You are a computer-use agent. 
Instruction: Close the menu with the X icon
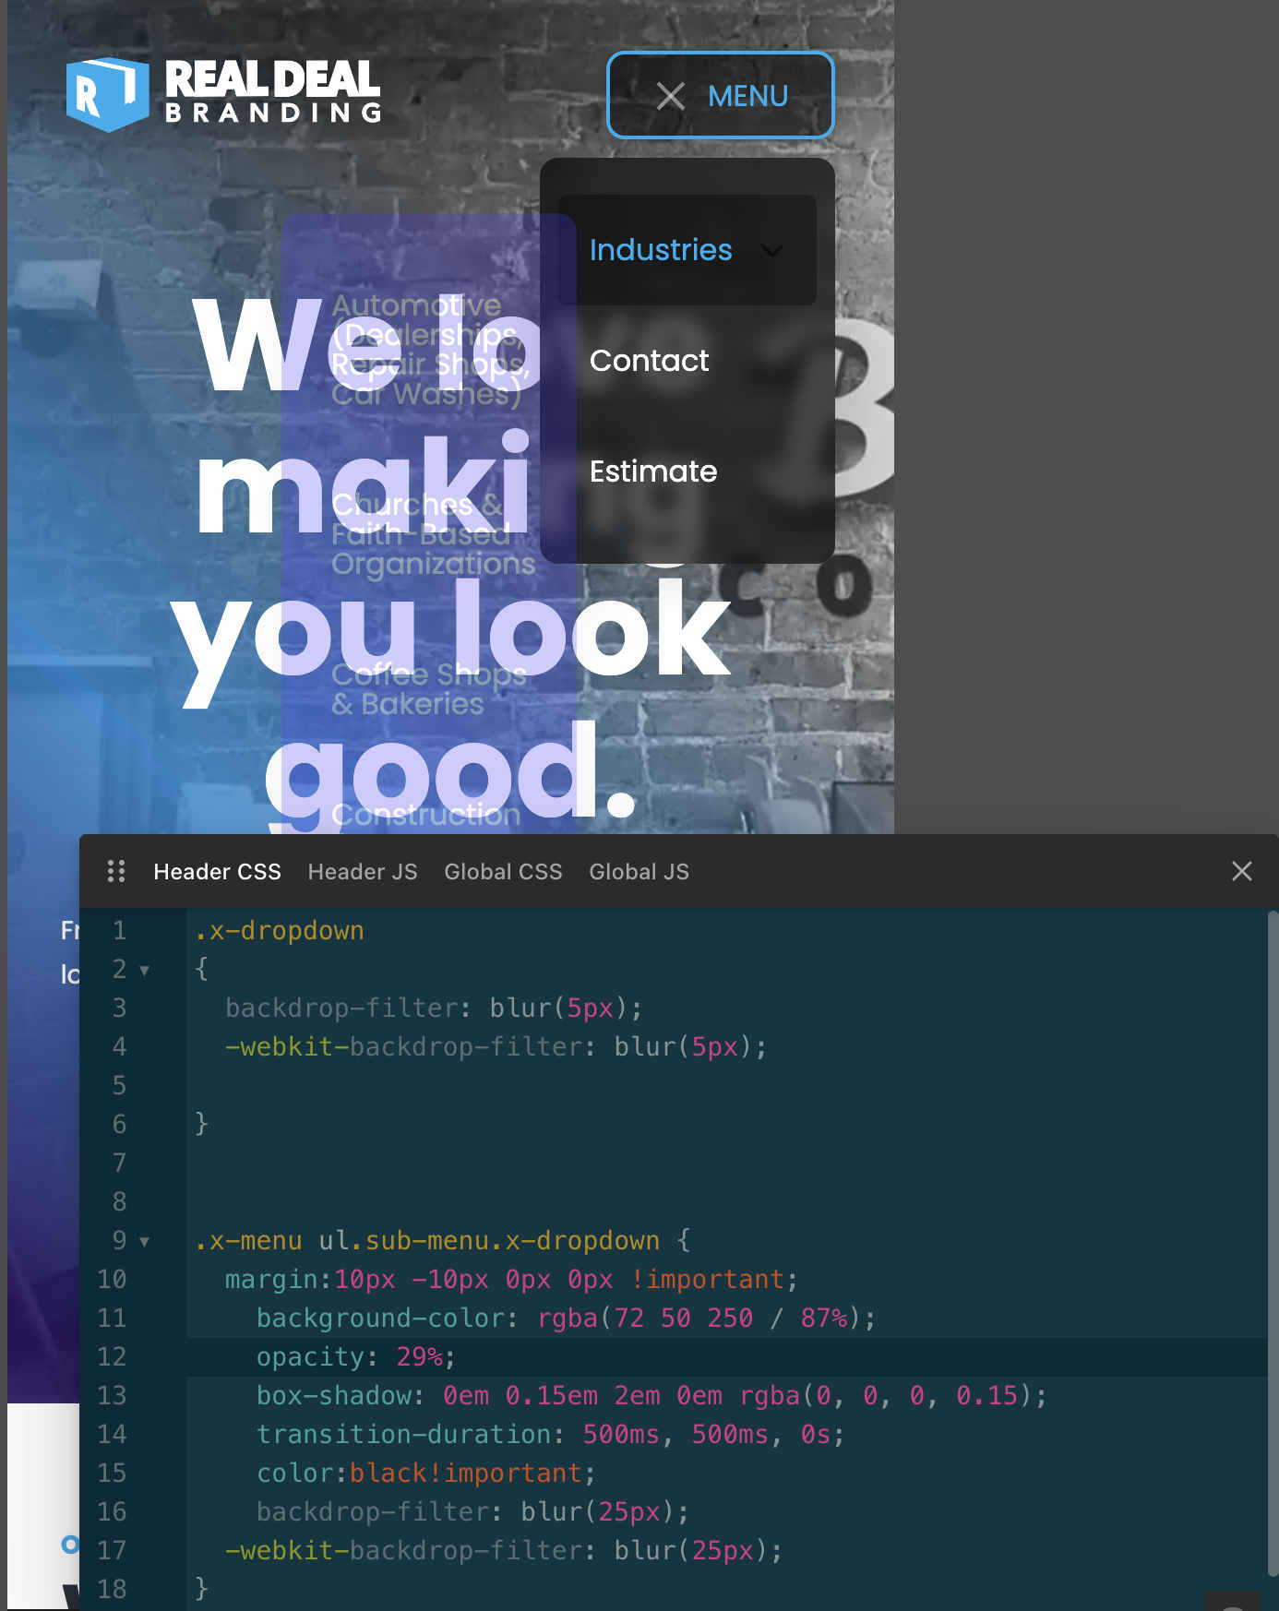pos(670,96)
